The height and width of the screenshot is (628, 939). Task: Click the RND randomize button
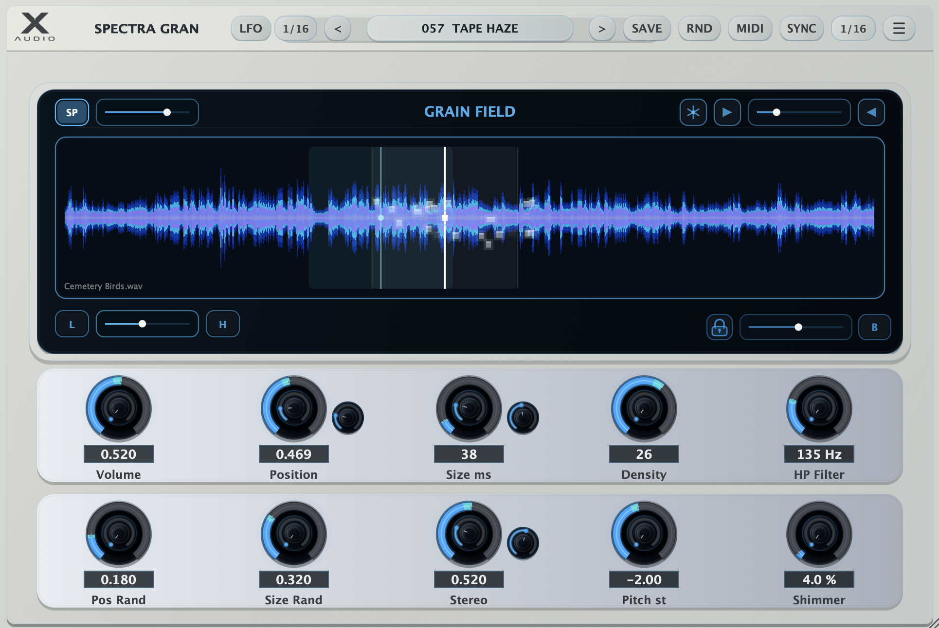click(699, 29)
